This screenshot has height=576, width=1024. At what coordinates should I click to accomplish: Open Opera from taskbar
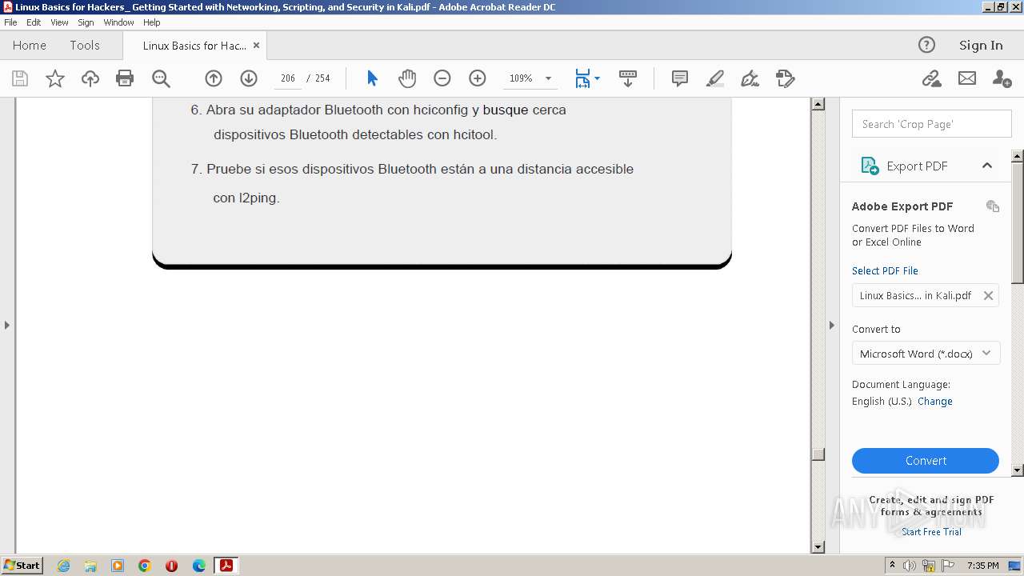171,566
